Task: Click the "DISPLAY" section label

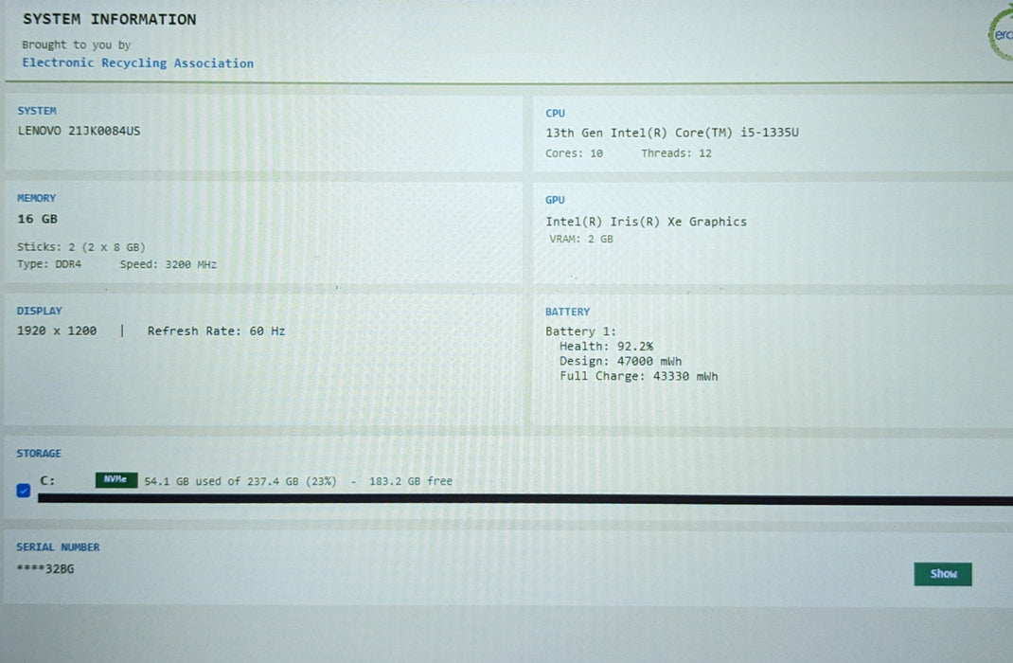Action: [x=40, y=311]
